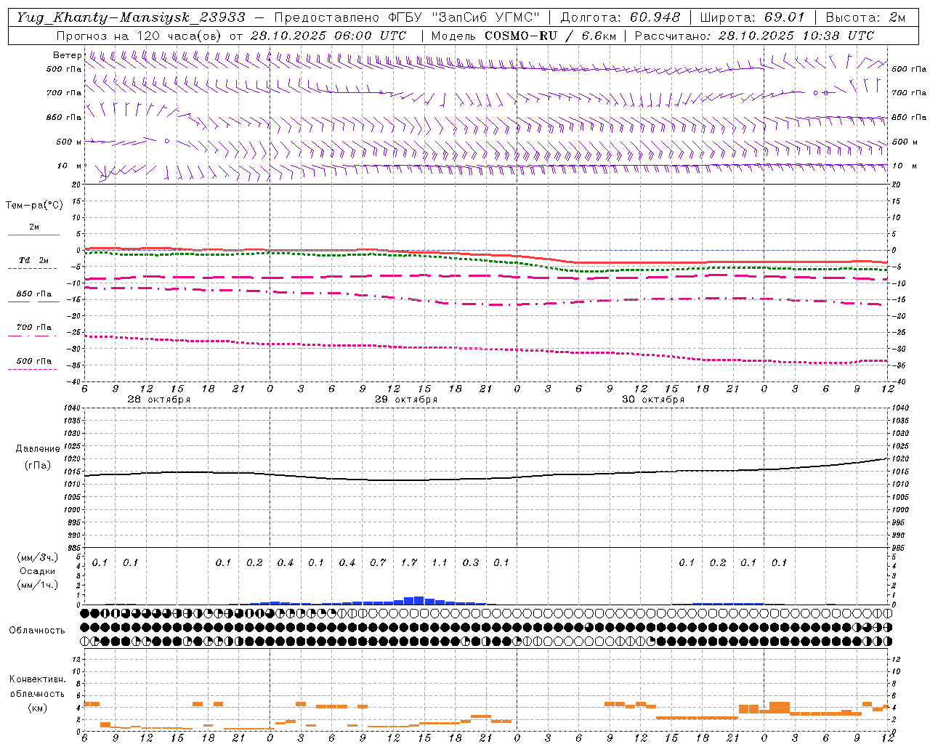Click the 700 гПа temperature legend entry
Image resolution: width=930 pixels, height=744 pixels.
coord(34,328)
